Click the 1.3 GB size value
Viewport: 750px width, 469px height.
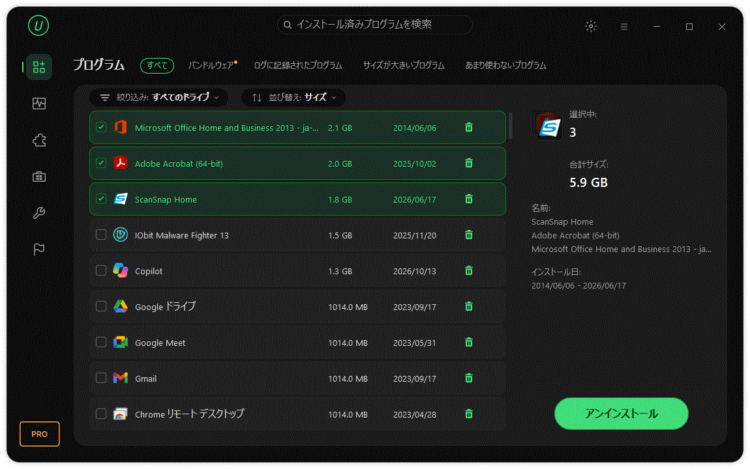pos(340,271)
